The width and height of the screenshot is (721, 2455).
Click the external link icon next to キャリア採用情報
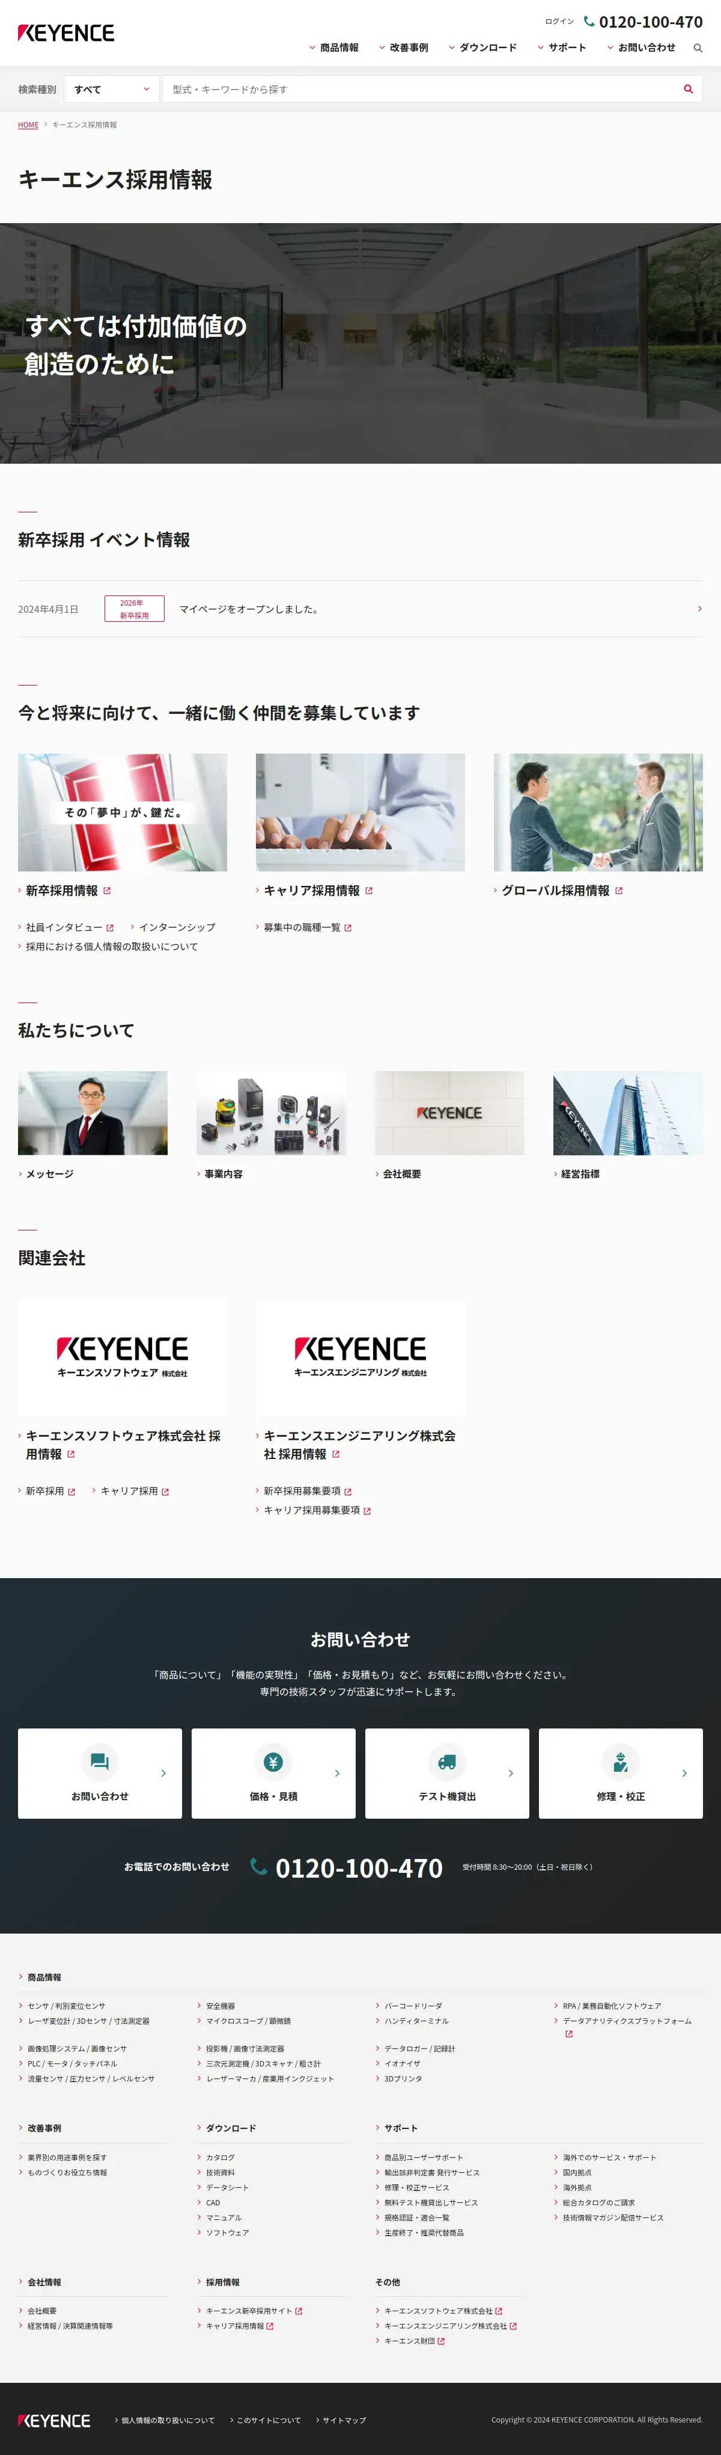368,891
